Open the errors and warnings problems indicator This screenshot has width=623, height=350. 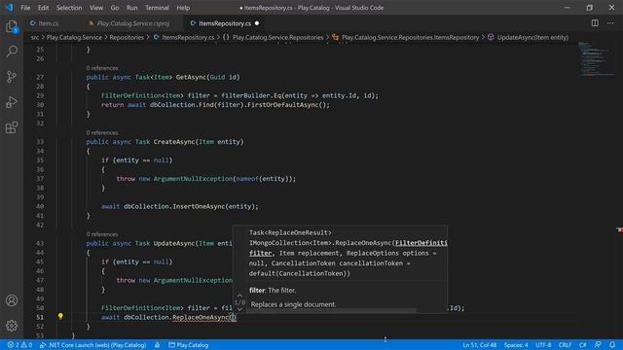19,345
